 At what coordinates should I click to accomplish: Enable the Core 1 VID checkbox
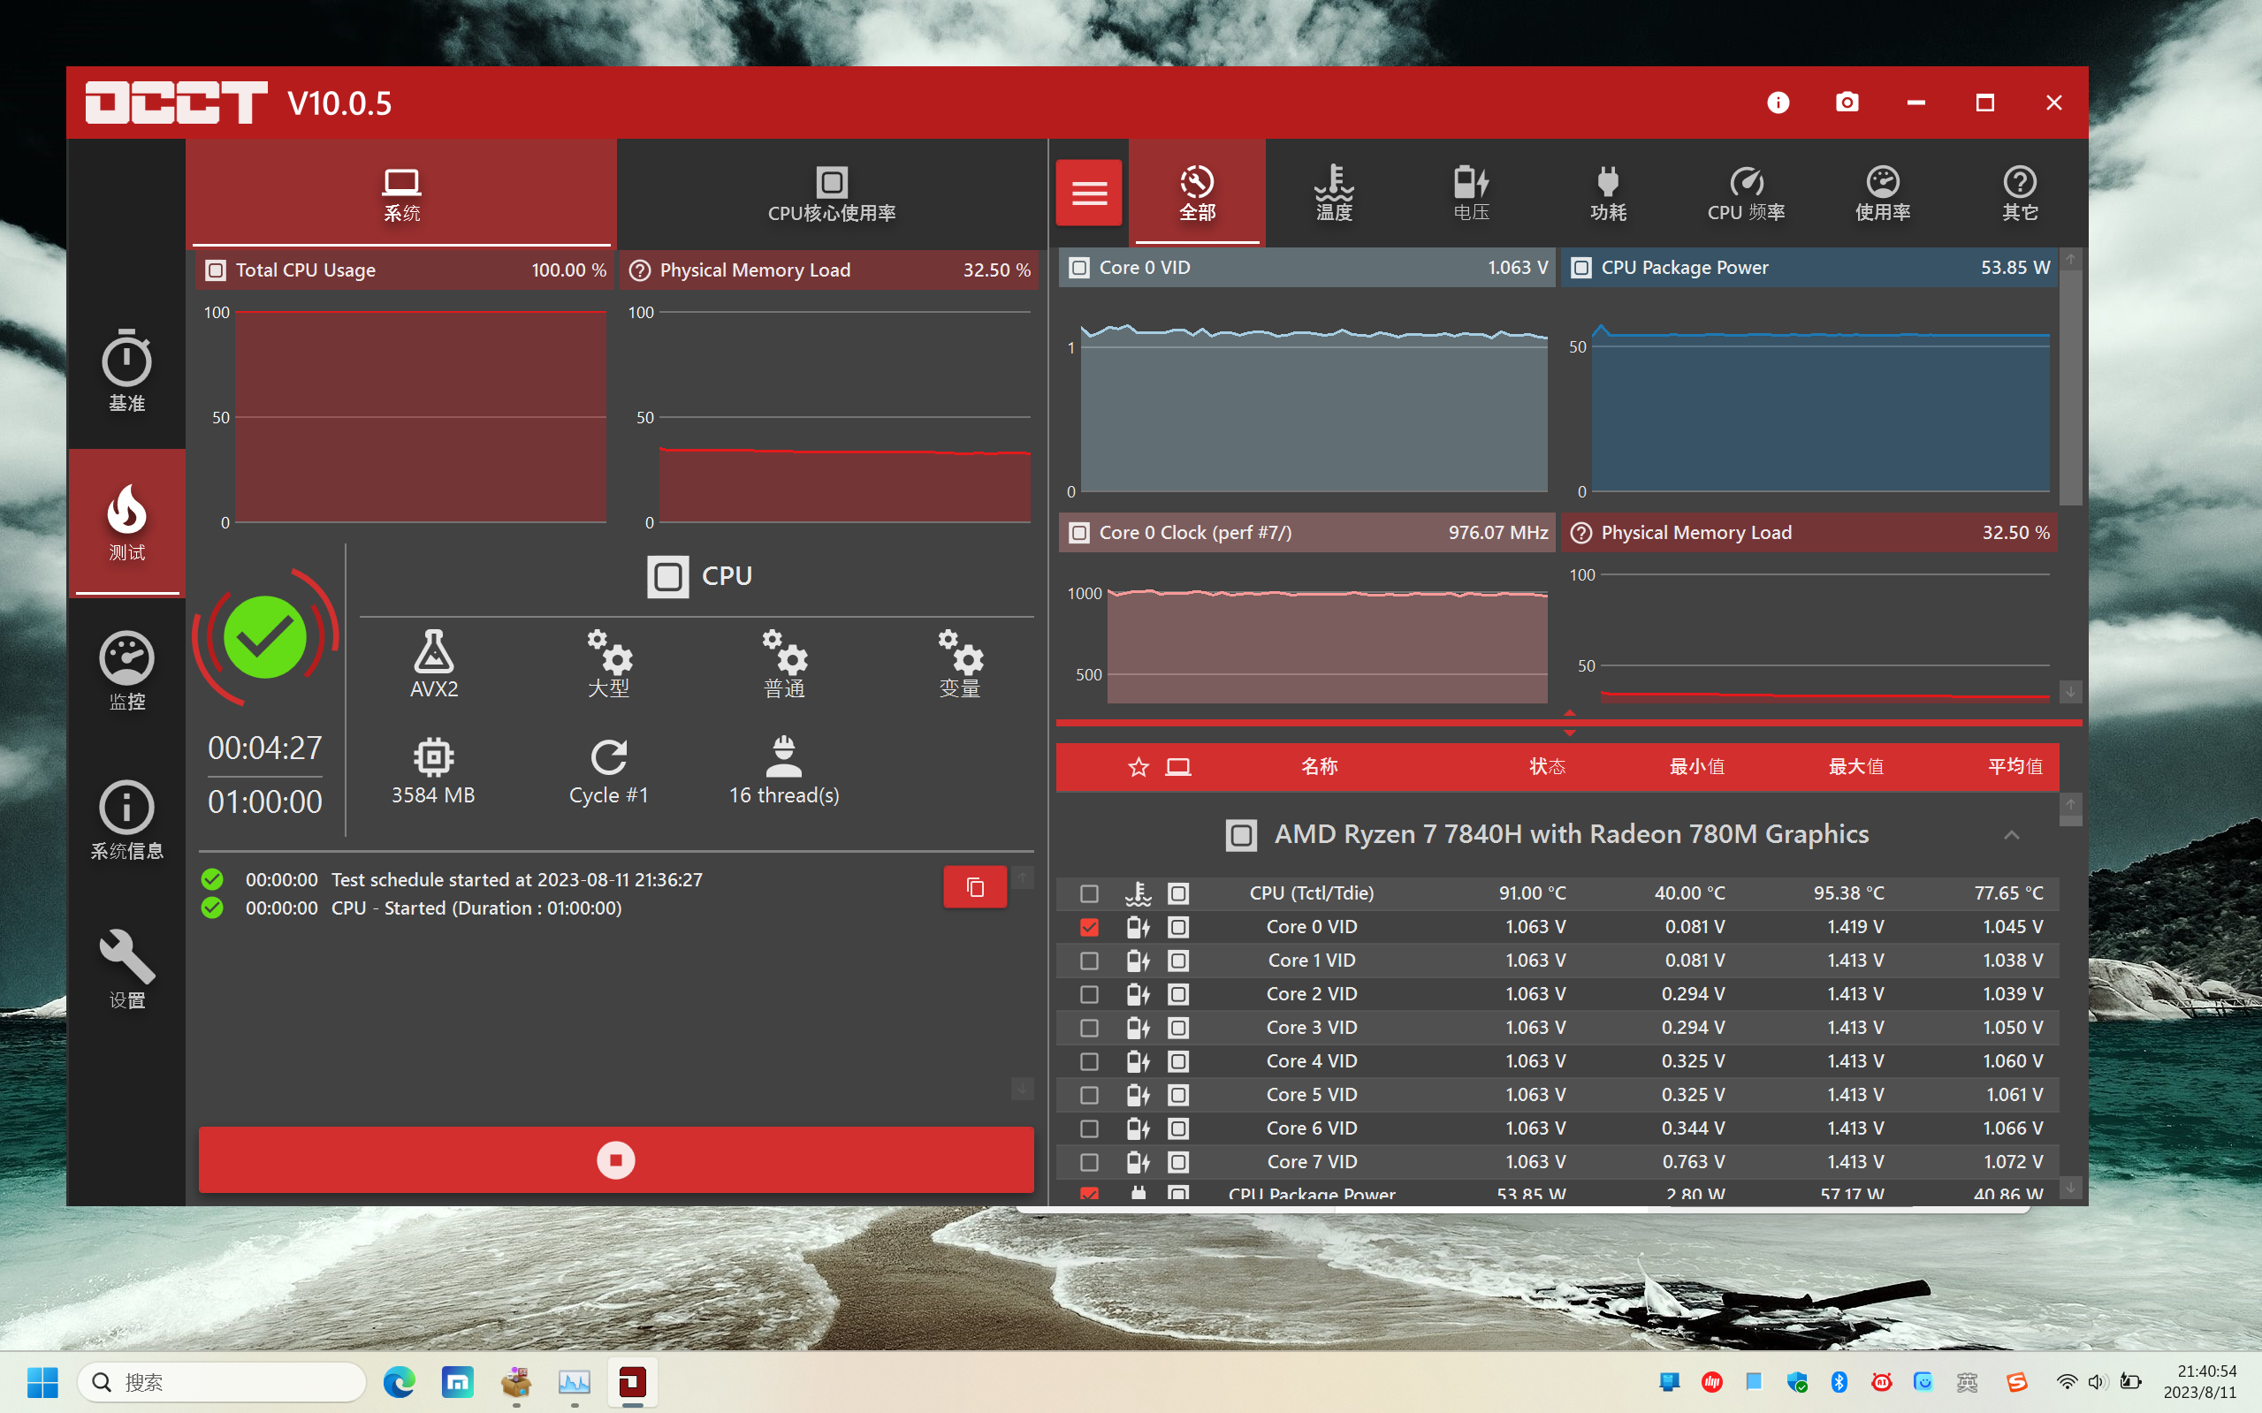click(1089, 961)
